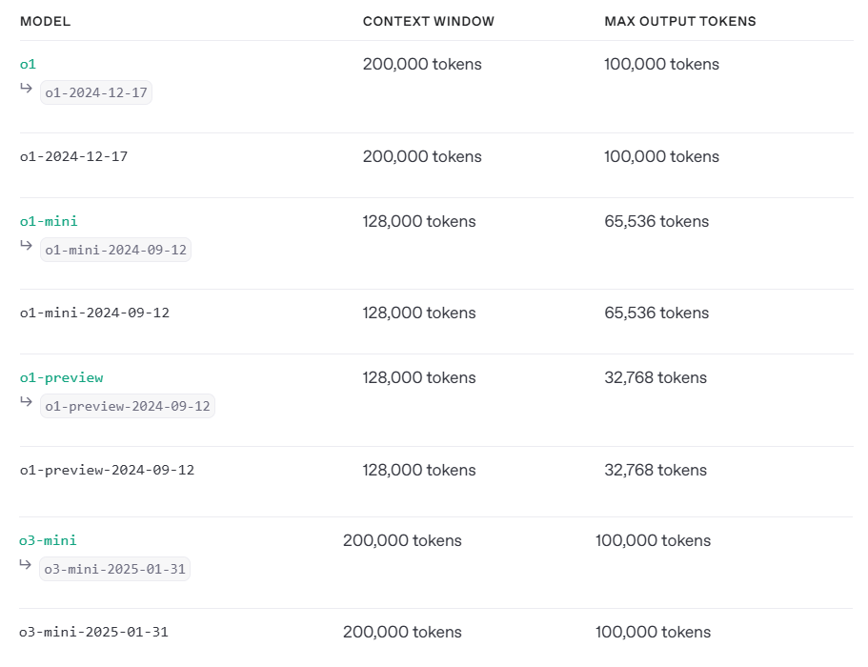Viewport: 868px width, 667px height.
Task: Click arrow icon beside o1-mini-2024-09-12 badge
Action: click(26, 245)
